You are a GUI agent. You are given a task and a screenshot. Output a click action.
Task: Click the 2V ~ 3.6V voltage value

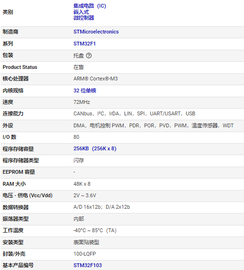point(85,195)
